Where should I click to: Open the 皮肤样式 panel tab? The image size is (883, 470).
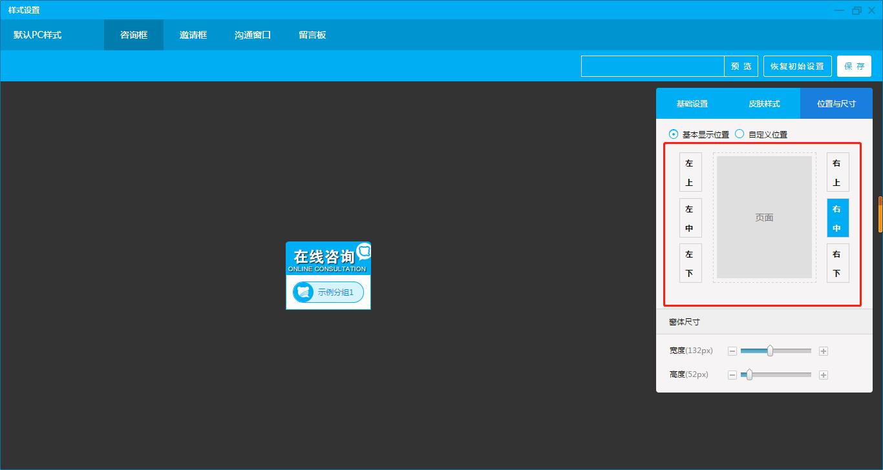click(765, 103)
